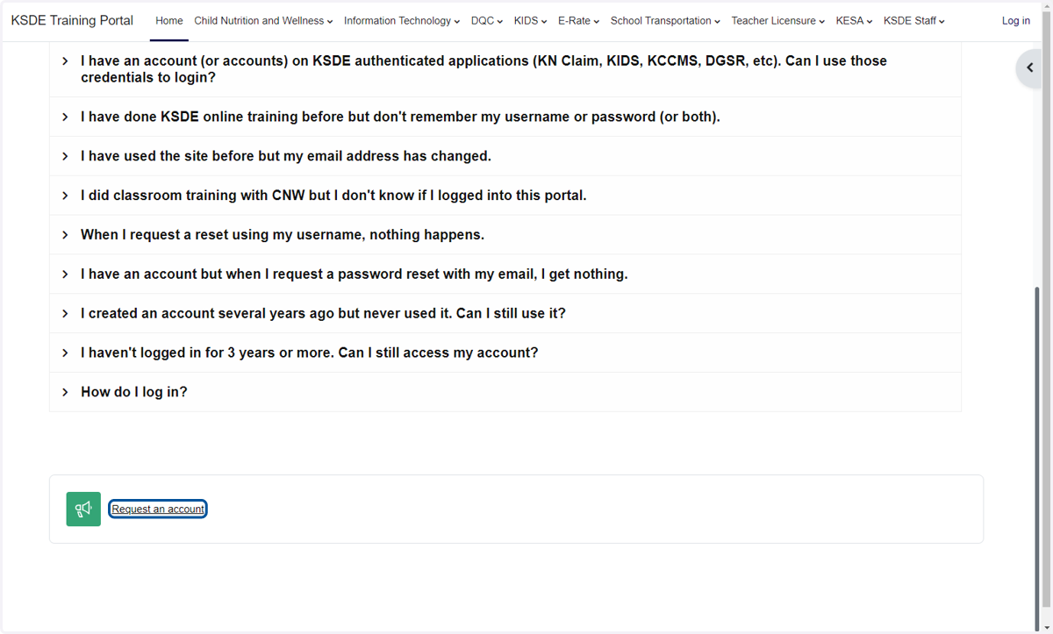Expand KSDE authenticated applications credentials question
The image size is (1053, 634).
point(505,69)
